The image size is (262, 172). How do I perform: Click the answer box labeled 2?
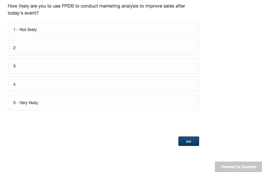(103, 48)
